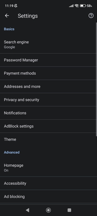Screen dimensions: 97x216
Task: Tap the battery indicator in status bar
Action: point(83,6)
